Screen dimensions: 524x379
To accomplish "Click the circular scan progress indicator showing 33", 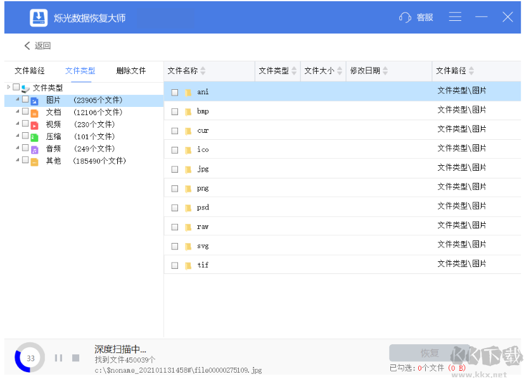I will (x=29, y=357).
